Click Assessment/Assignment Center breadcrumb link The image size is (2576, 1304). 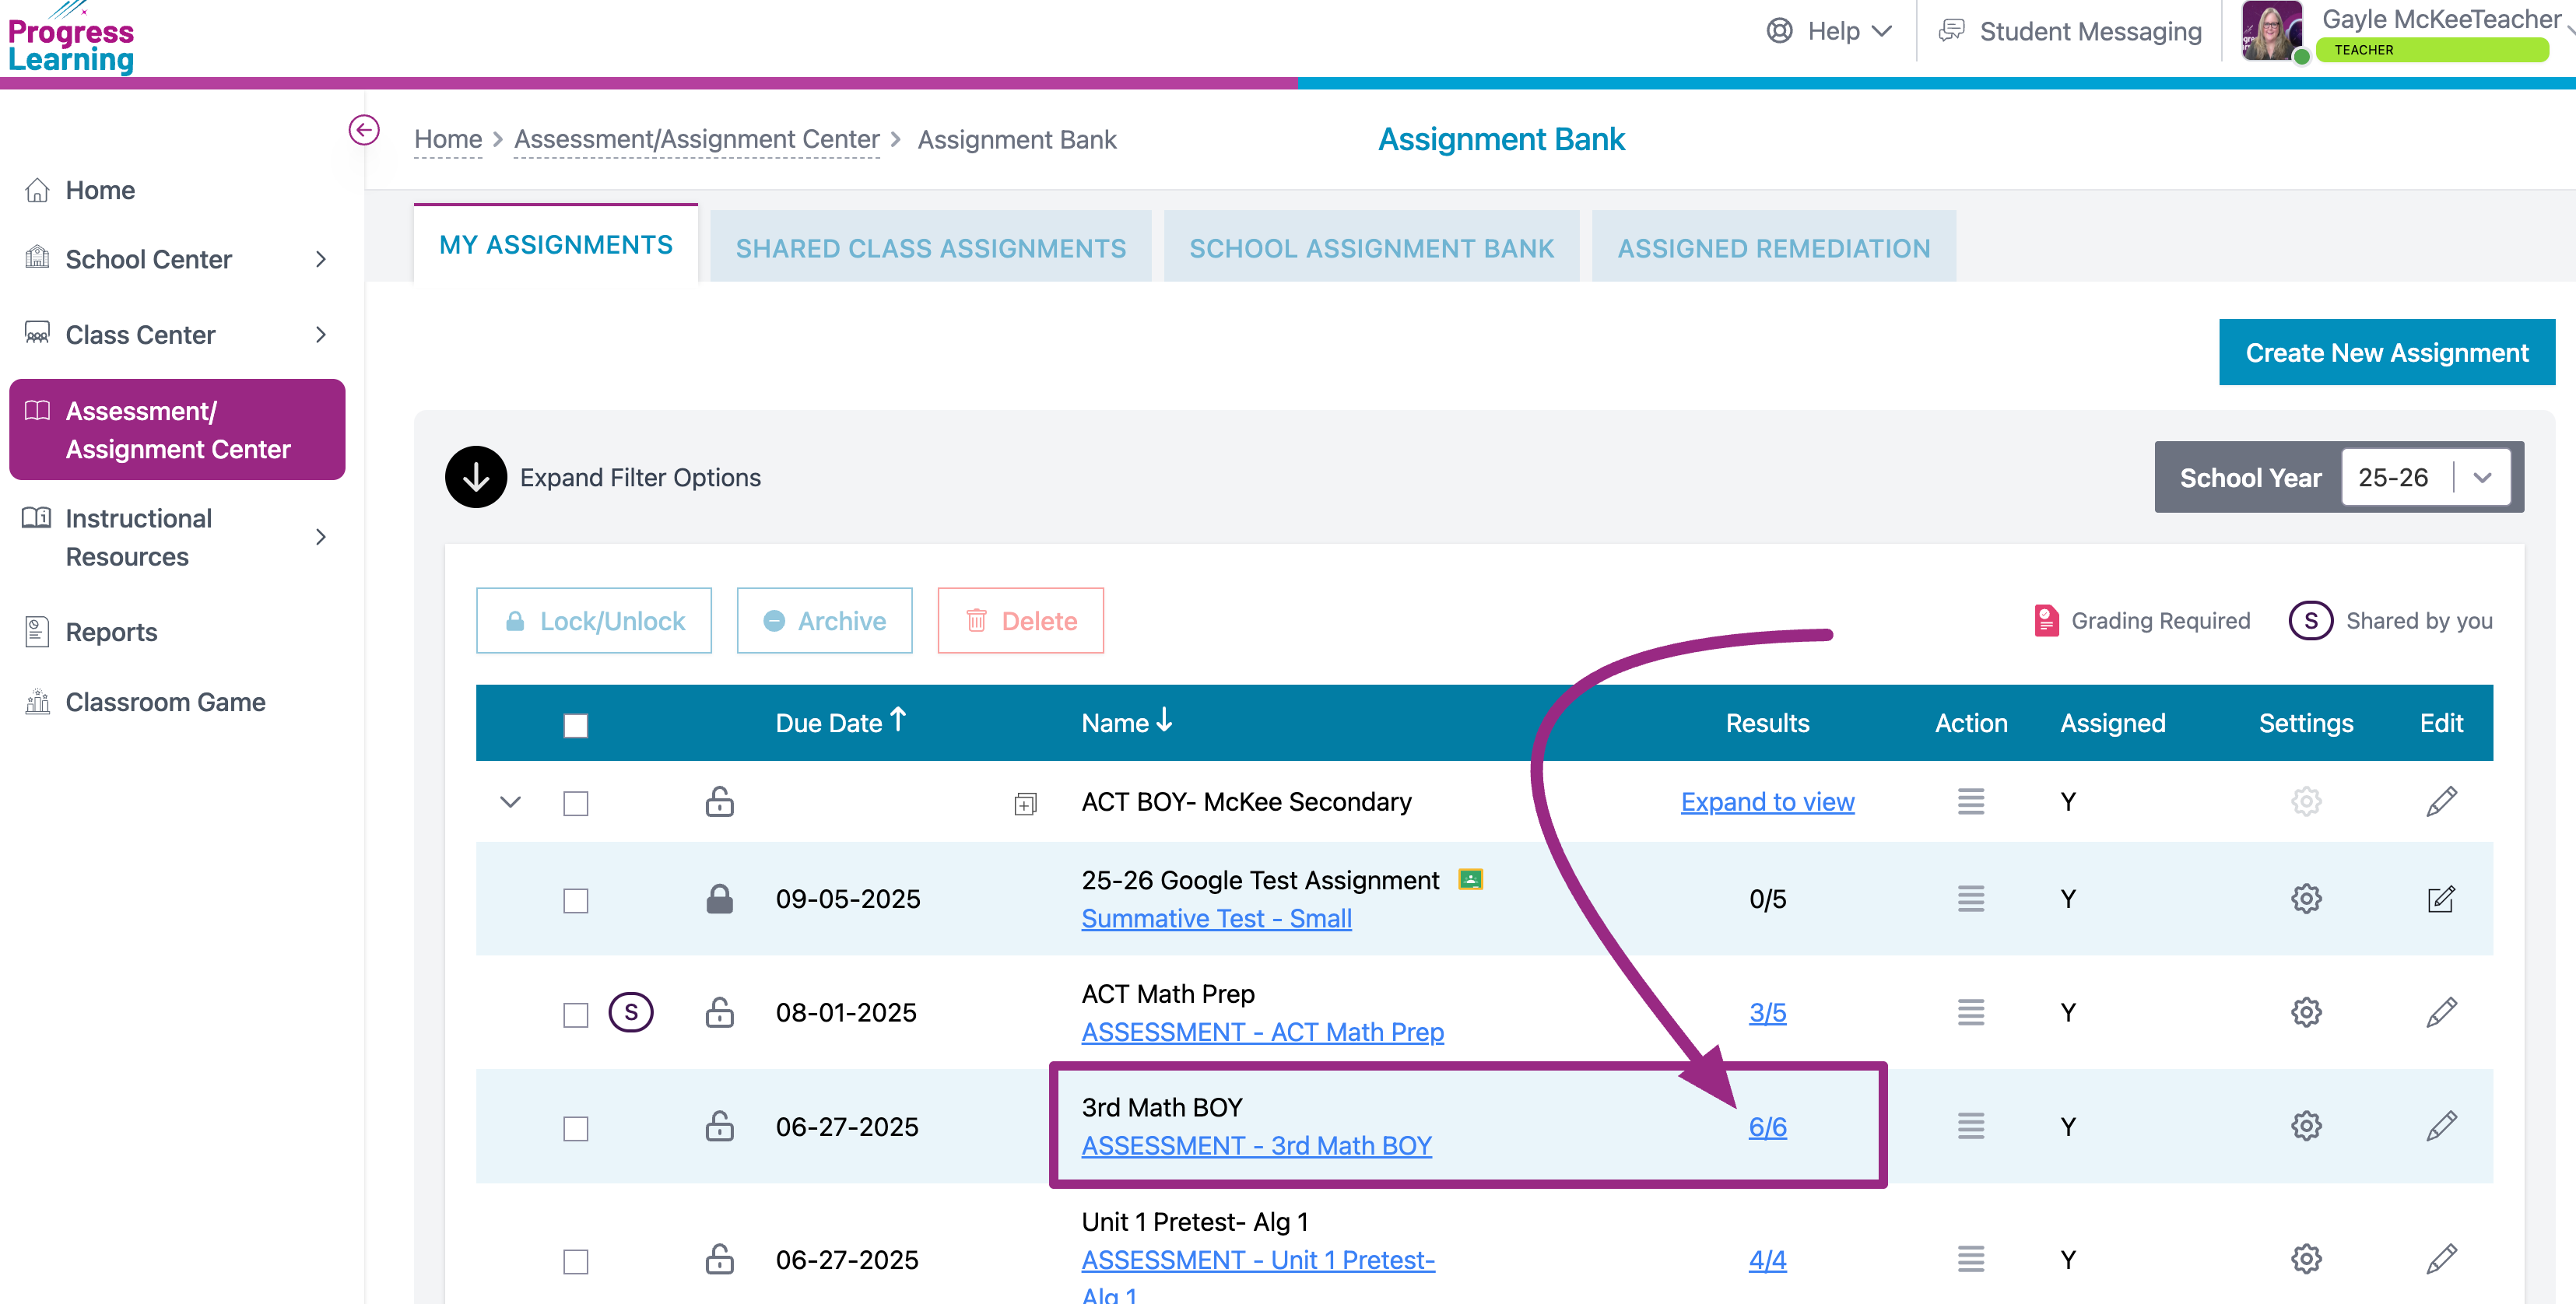pos(697,139)
